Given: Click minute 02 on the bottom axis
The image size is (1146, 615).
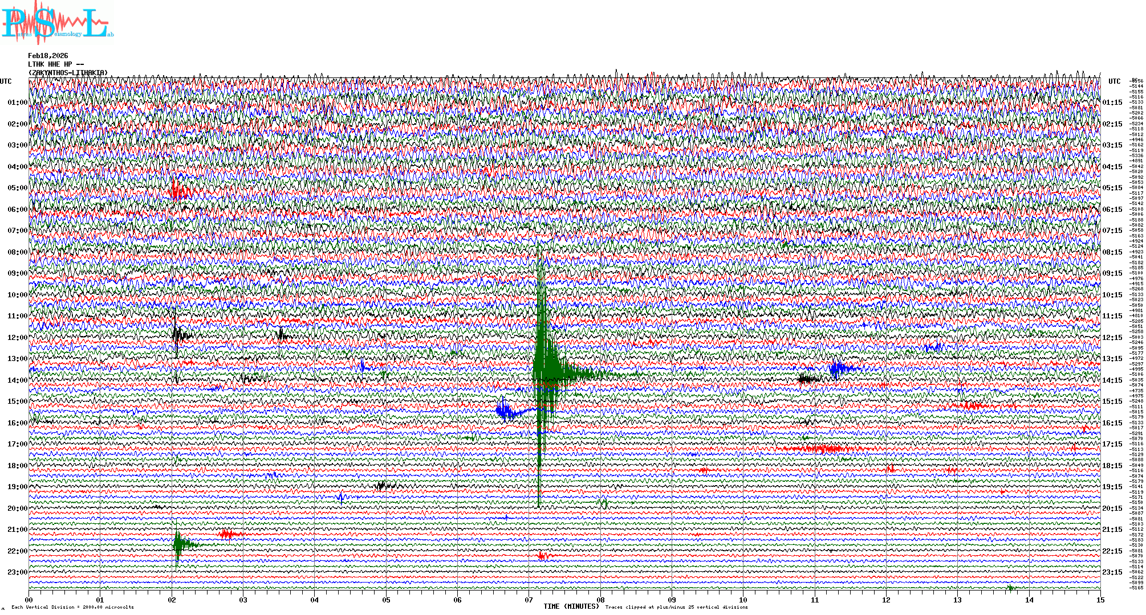Looking at the screenshot, I should pos(172,600).
